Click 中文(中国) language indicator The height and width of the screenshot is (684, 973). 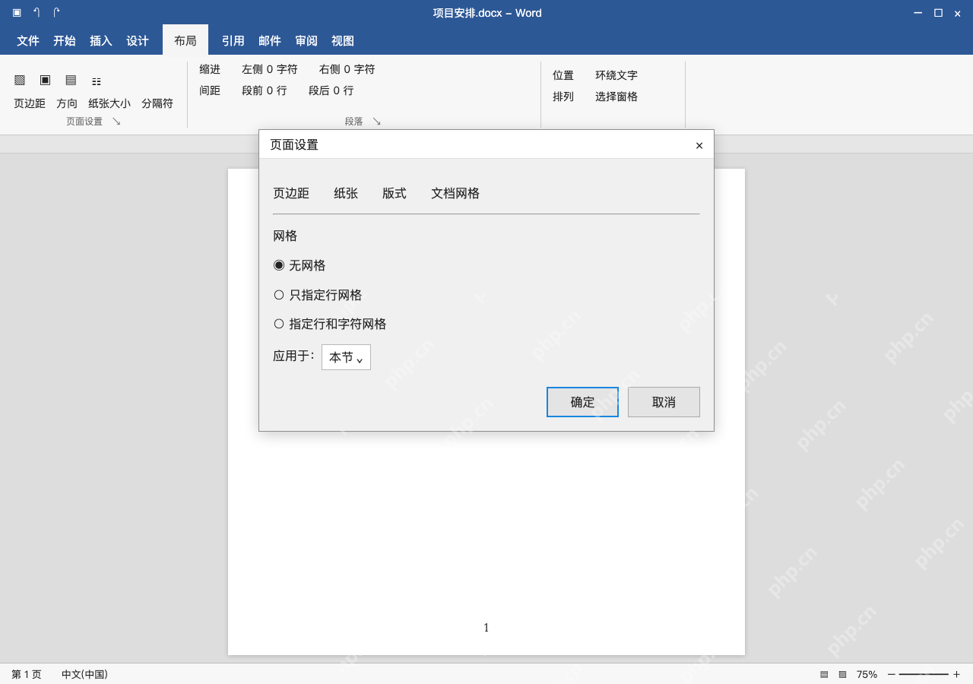(84, 674)
